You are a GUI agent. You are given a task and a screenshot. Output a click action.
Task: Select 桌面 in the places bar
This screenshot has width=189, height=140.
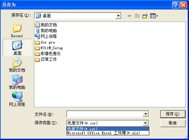point(17,48)
